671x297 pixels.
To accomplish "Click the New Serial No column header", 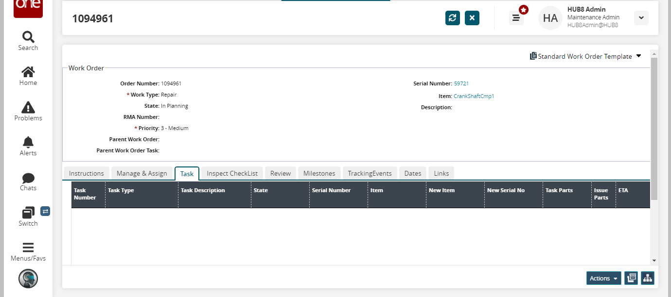I will [513, 194].
